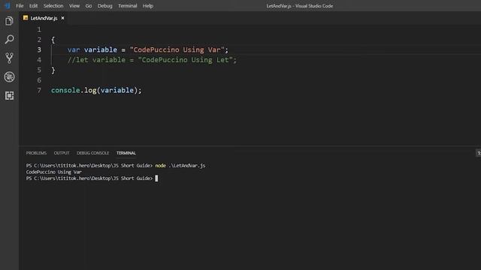The width and height of the screenshot is (481, 270).
Task: Click the opening brace on line 2
Action: click(53, 40)
